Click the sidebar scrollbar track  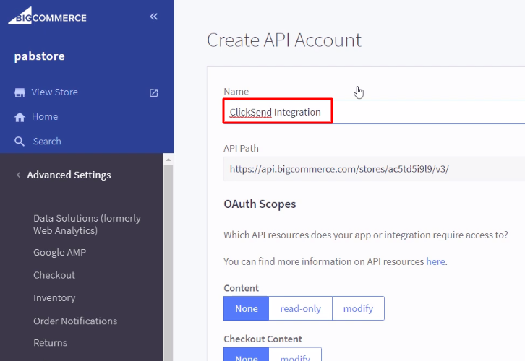click(x=168, y=262)
